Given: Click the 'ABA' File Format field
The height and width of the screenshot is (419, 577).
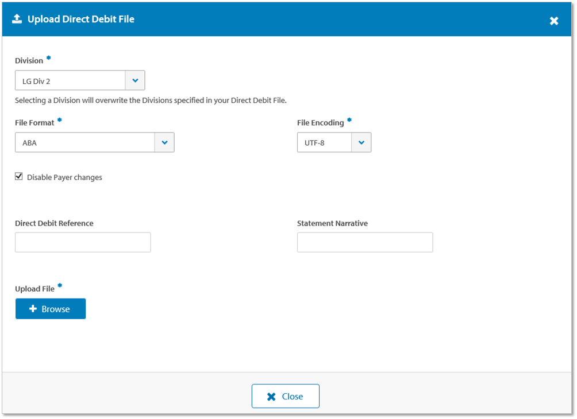Looking at the screenshot, I should click(x=84, y=142).
